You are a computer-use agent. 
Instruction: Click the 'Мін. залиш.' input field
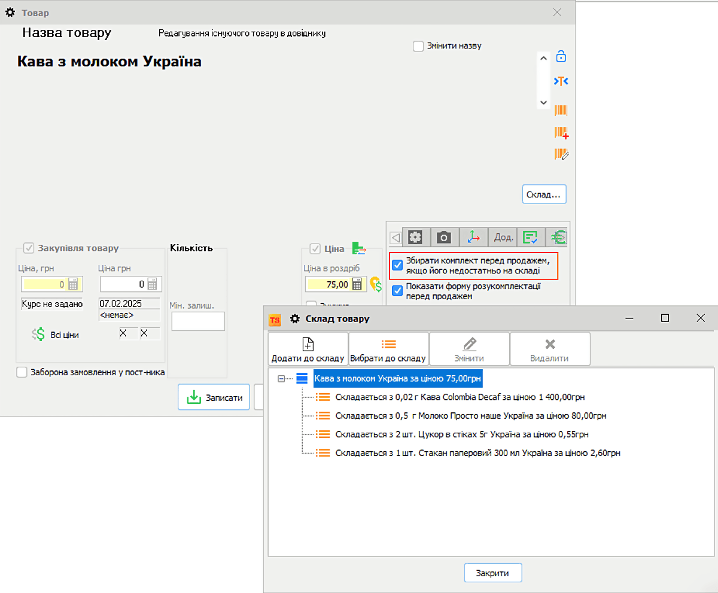[198, 321]
